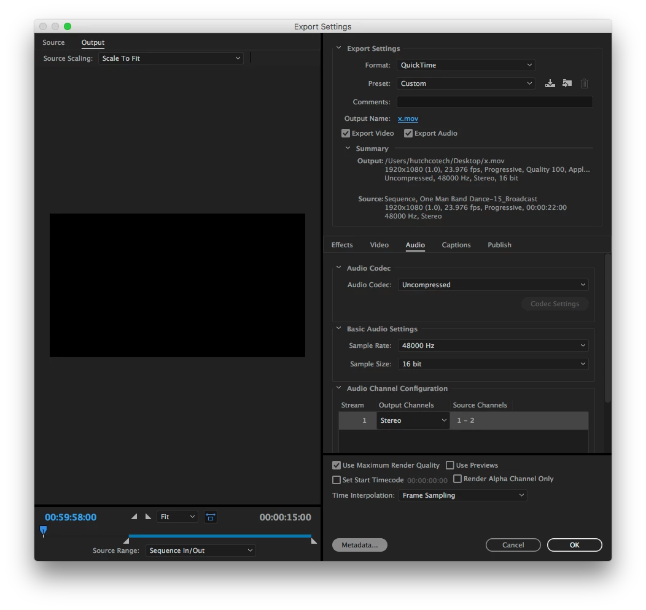
Task: Switch to the Source tab
Action: (x=53, y=42)
